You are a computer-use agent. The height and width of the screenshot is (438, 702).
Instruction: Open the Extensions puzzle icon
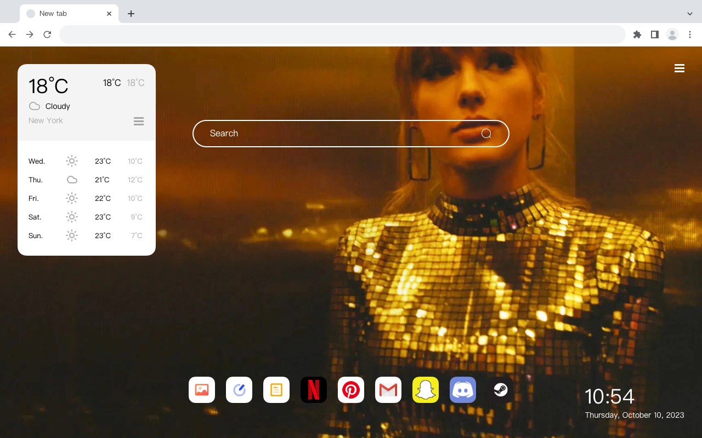[637, 34]
